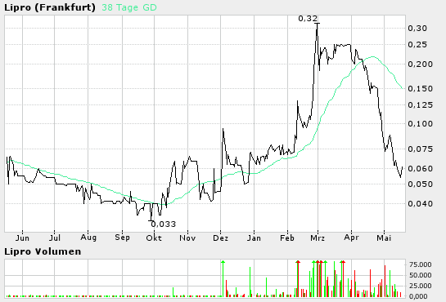Click the '0,200' price axis value
The image size is (446, 302).
coord(420,64)
